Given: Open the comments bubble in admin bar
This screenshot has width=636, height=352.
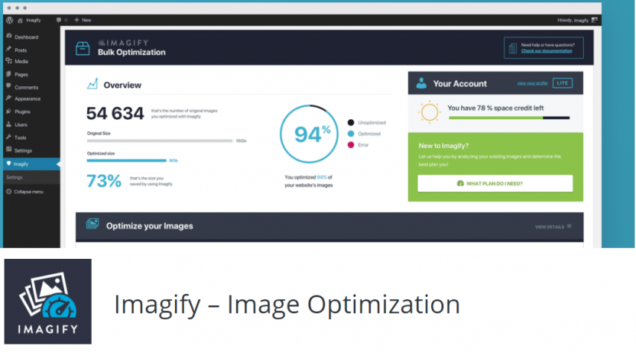Looking at the screenshot, I should pyautogui.click(x=59, y=20).
